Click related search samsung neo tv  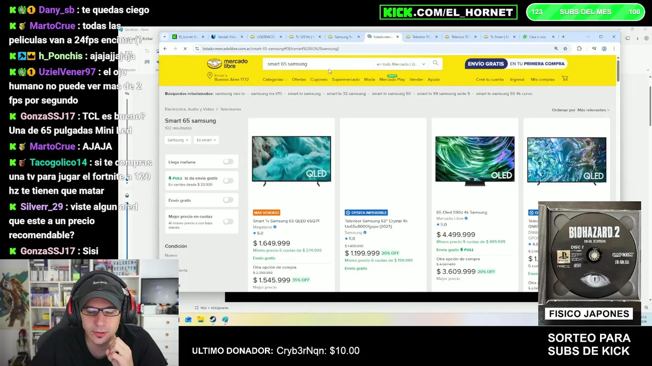tap(230, 94)
